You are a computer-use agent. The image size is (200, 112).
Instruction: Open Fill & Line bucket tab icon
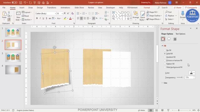[163, 39]
